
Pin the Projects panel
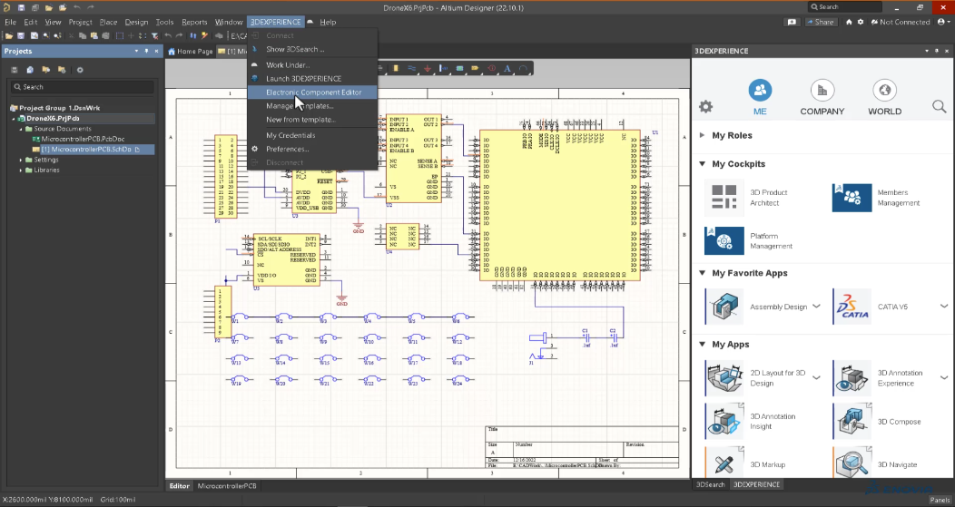(x=146, y=51)
